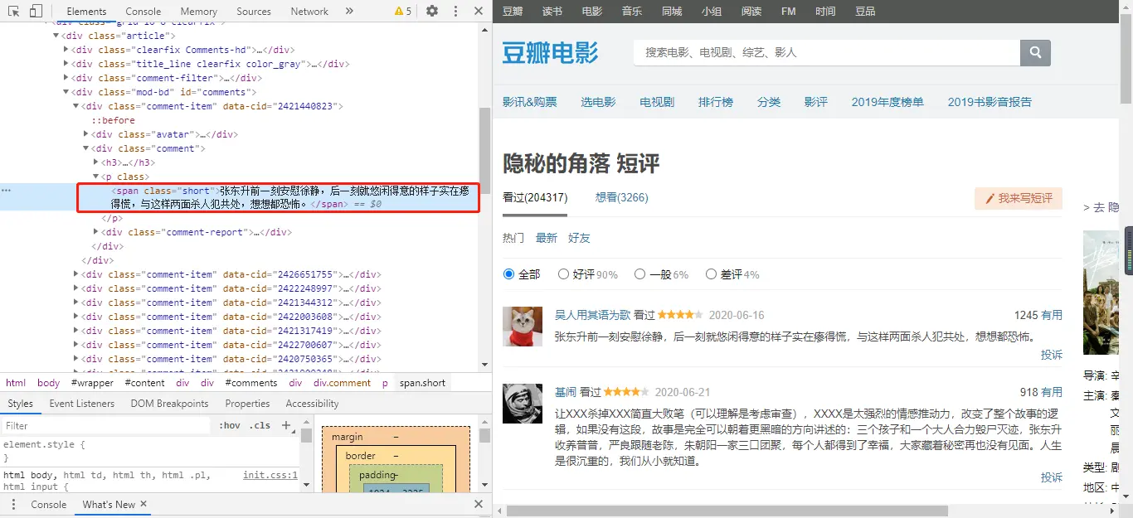1133x518 pixels.
Task: Open the FM top bar link
Action: pyautogui.click(x=790, y=12)
